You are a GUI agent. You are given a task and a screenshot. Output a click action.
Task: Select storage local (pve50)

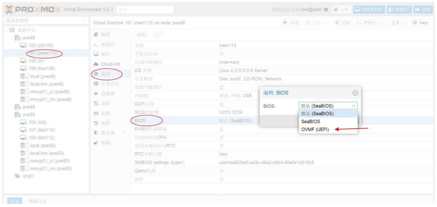(43, 145)
